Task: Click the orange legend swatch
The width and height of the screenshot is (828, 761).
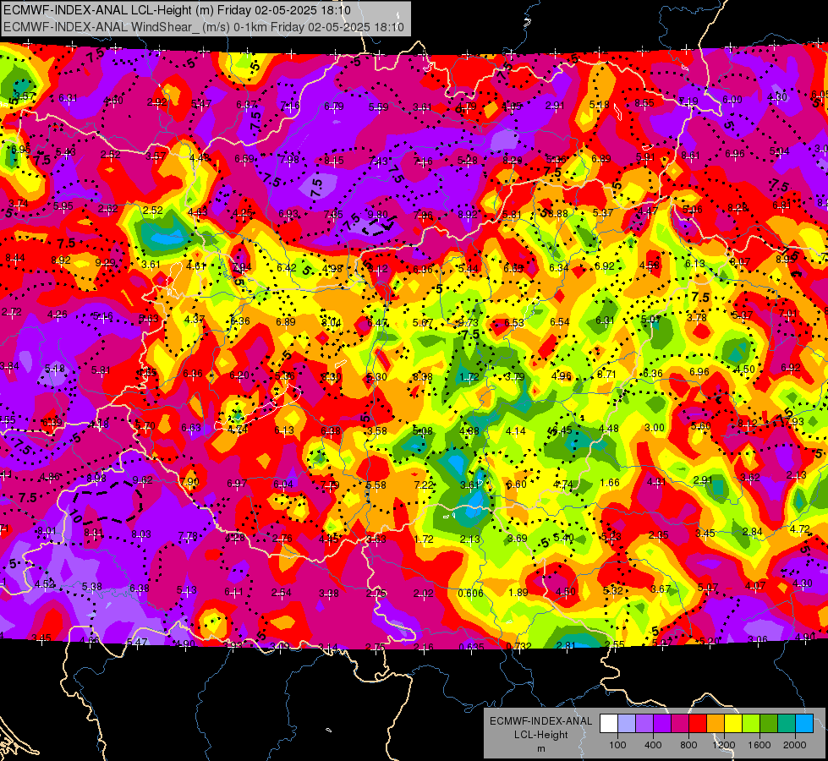Action: 716,723
